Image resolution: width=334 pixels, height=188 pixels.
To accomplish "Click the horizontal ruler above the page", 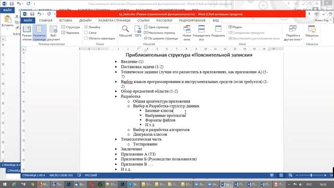I will pyautogui.click(x=181, y=49).
